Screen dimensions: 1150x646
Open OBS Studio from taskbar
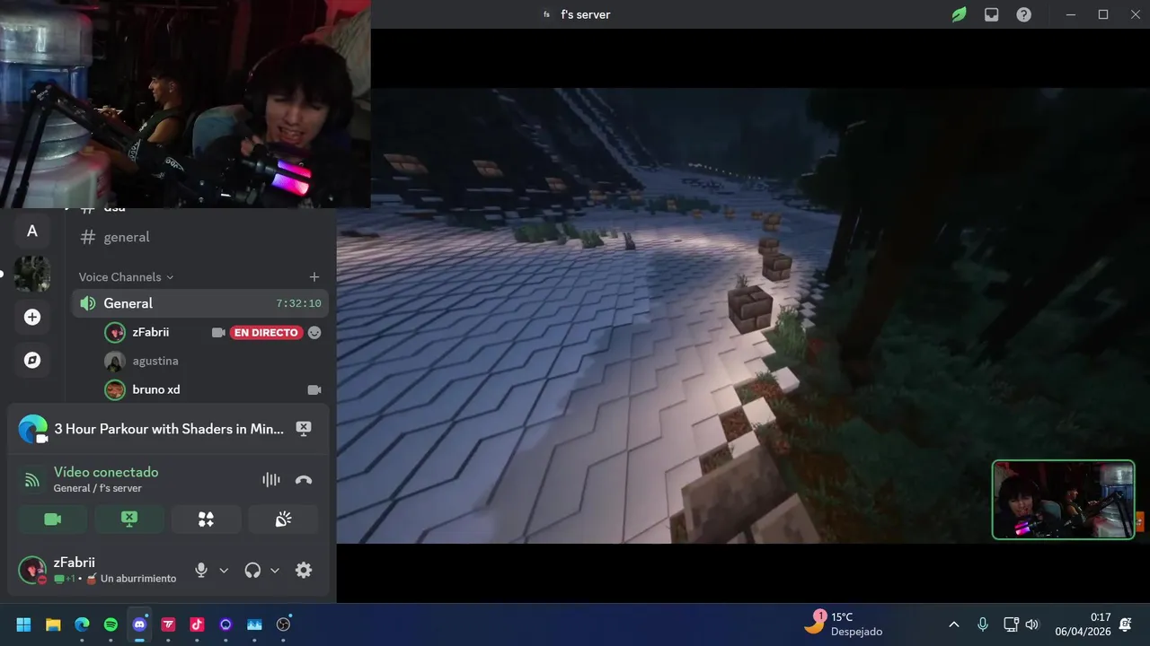[283, 624]
